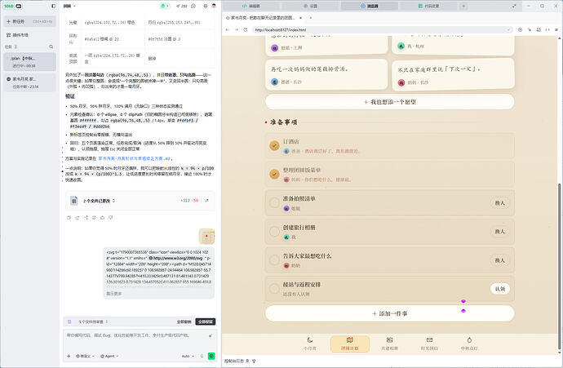Open the Agent mode dropdown
Image resolution: width=563 pixels, height=368 pixels.
[x=109, y=356]
